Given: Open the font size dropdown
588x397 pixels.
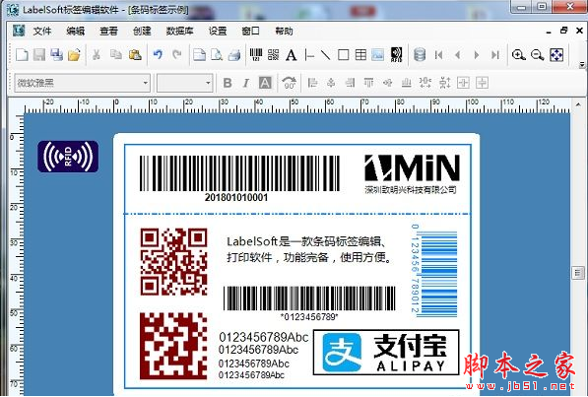Looking at the screenshot, I should (208, 83).
